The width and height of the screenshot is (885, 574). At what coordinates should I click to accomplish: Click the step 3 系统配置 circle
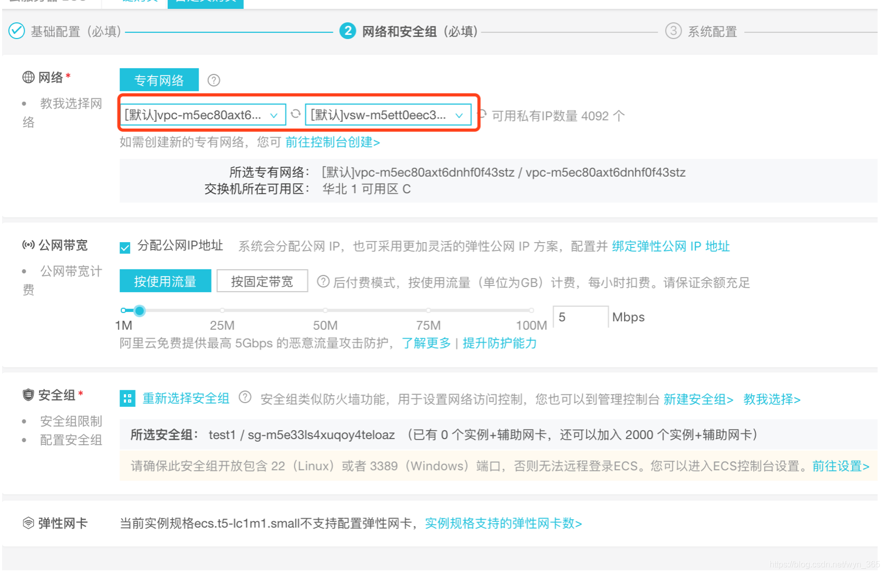pos(674,31)
